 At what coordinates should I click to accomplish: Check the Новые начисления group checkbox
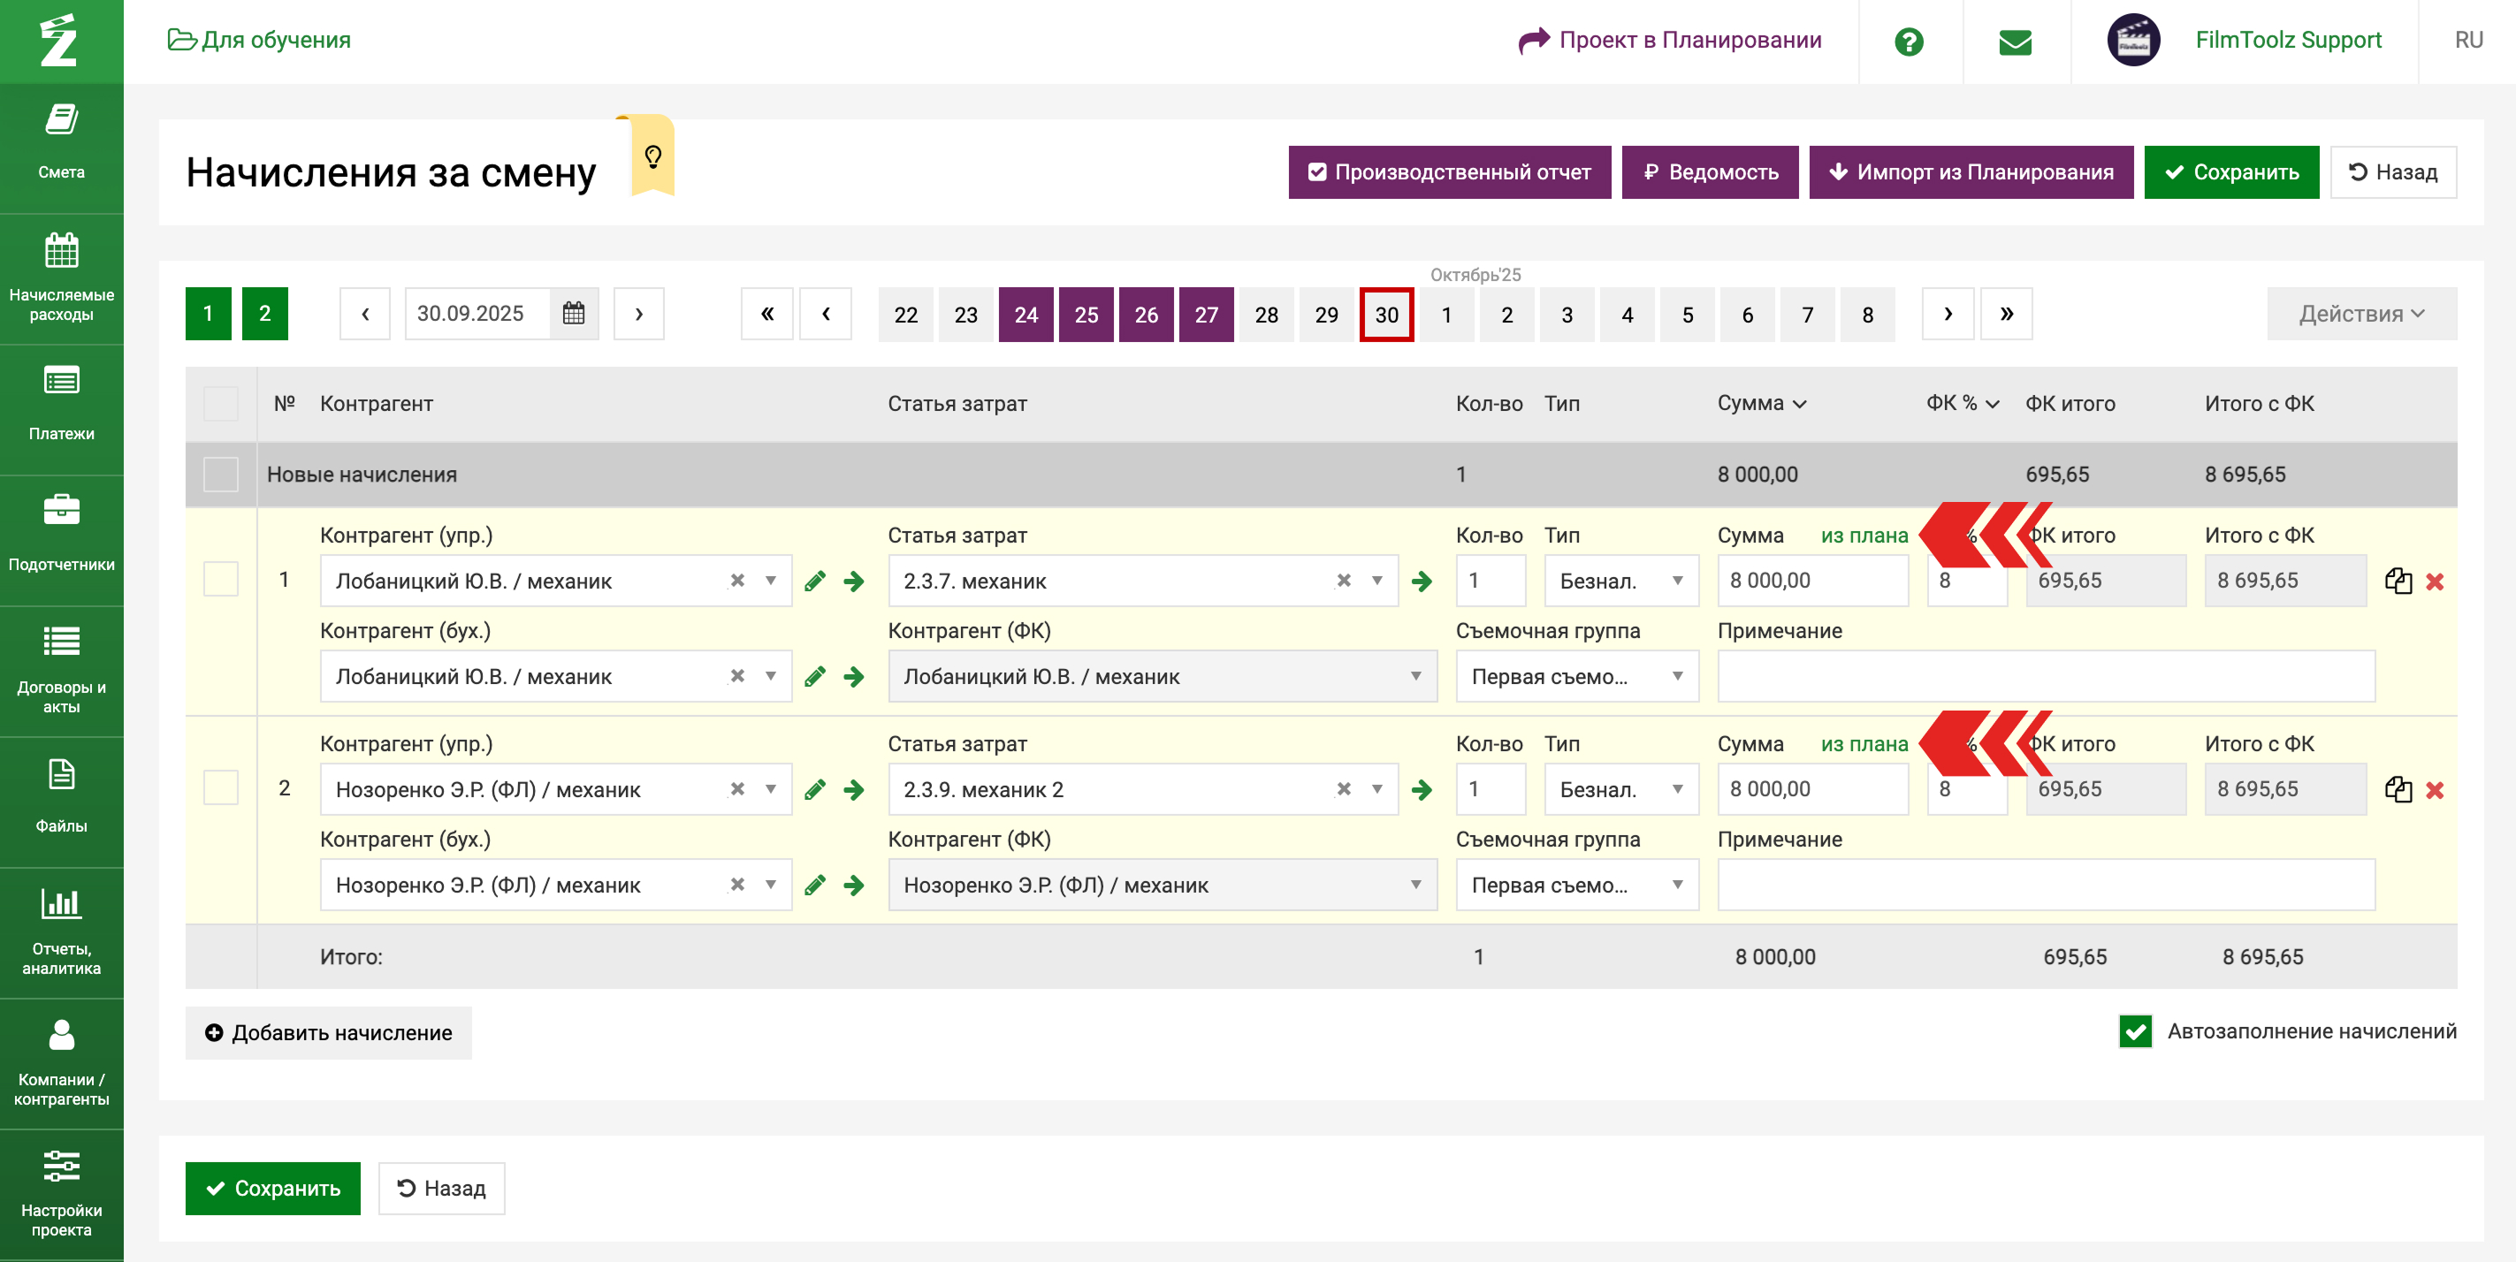[x=221, y=475]
